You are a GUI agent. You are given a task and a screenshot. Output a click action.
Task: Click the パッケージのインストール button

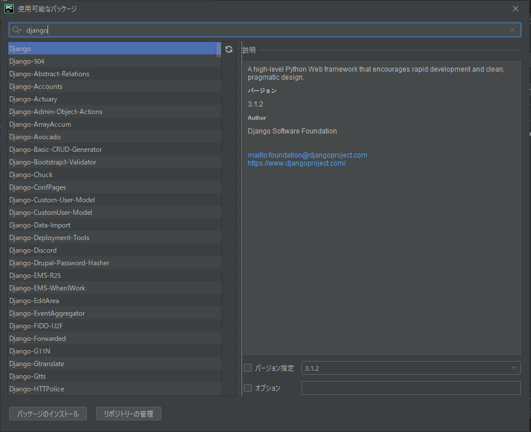pyautogui.click(x=48, y=414)
